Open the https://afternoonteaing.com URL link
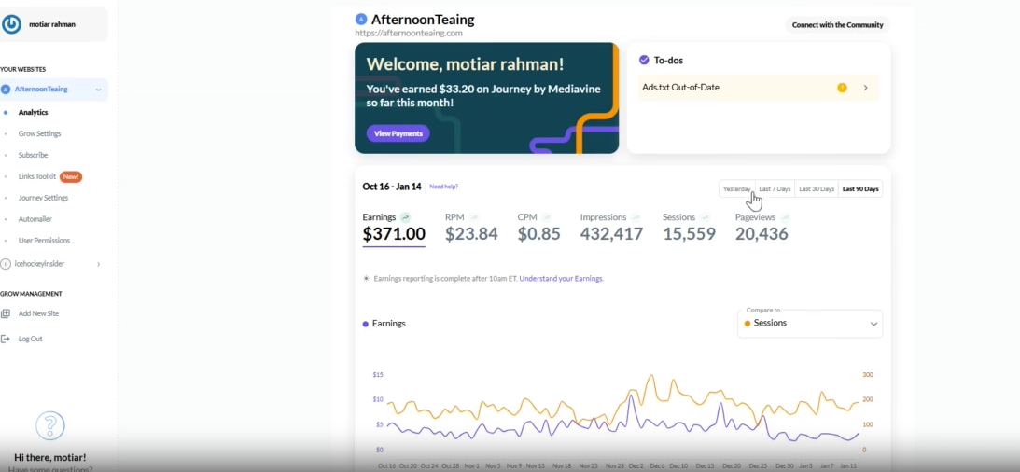The width and height of the screenshot is (1020, 472). (x=409, y=33)
